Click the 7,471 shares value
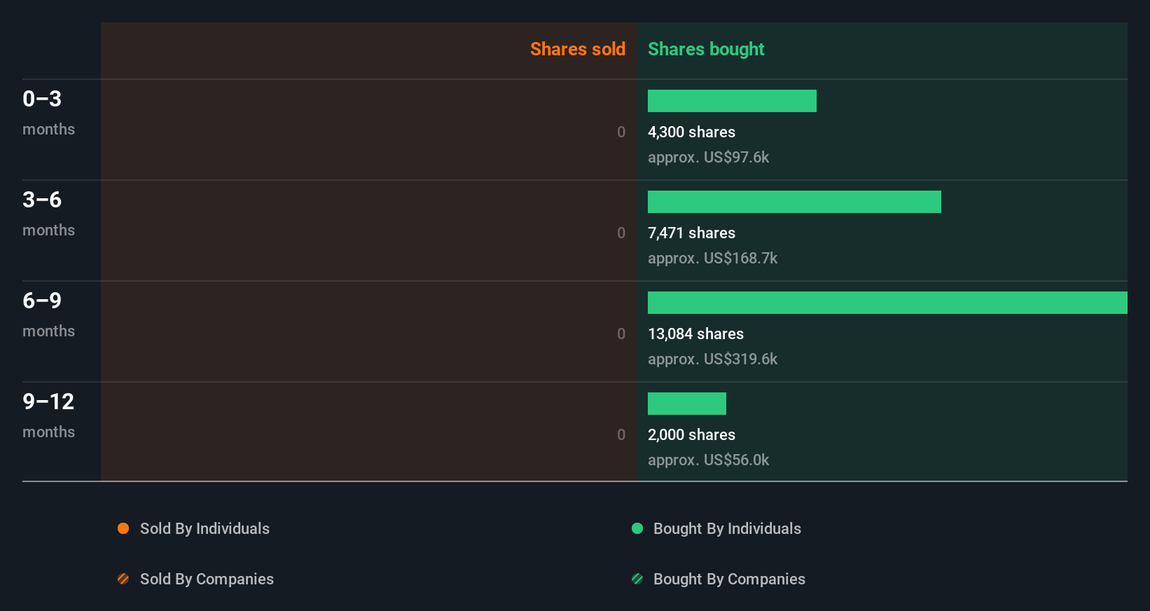The width and height of the screenshot is (1150, 611). coord(691,233)
